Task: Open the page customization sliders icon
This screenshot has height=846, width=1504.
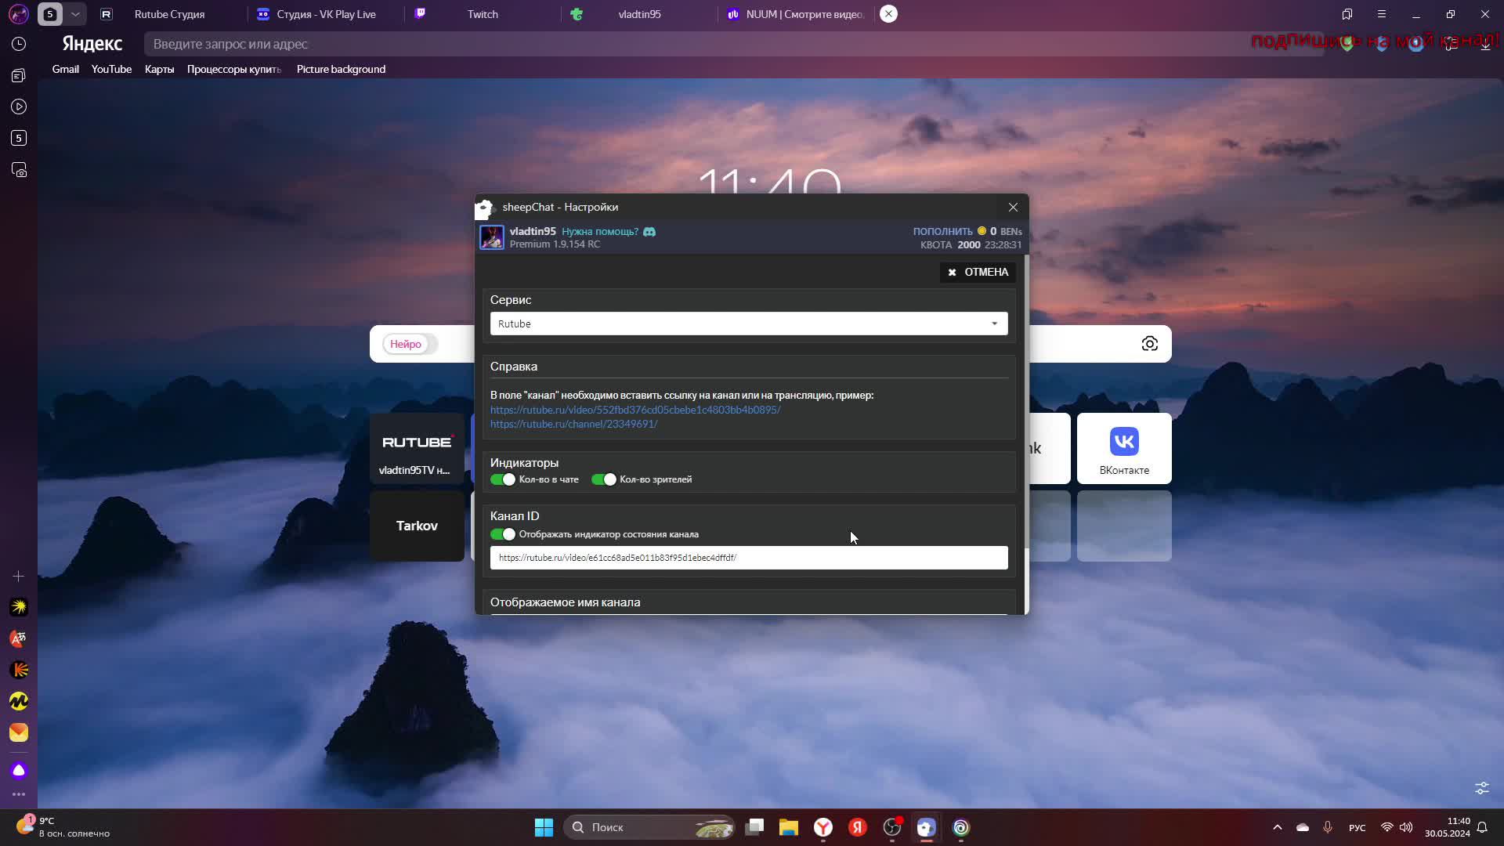Action: click(1482, 788)
